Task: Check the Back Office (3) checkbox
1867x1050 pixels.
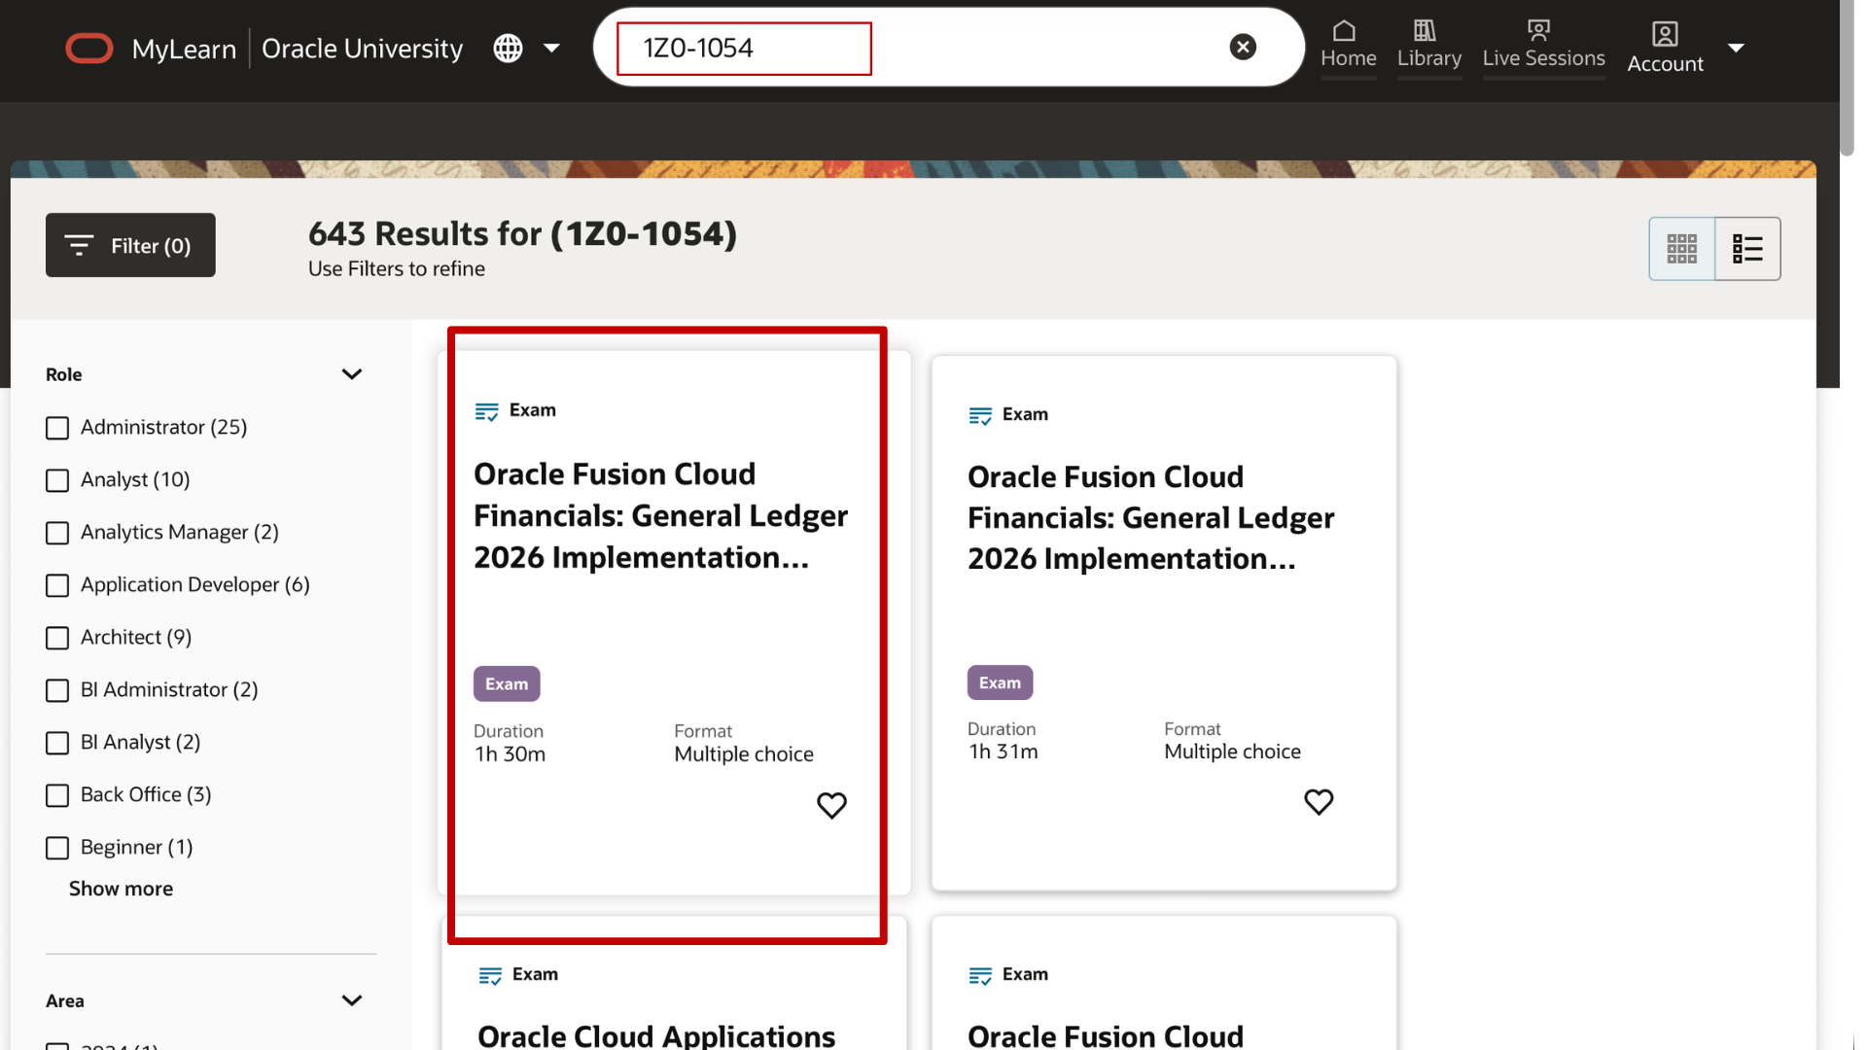Action: pyautogui.click(x=57, y=795)
